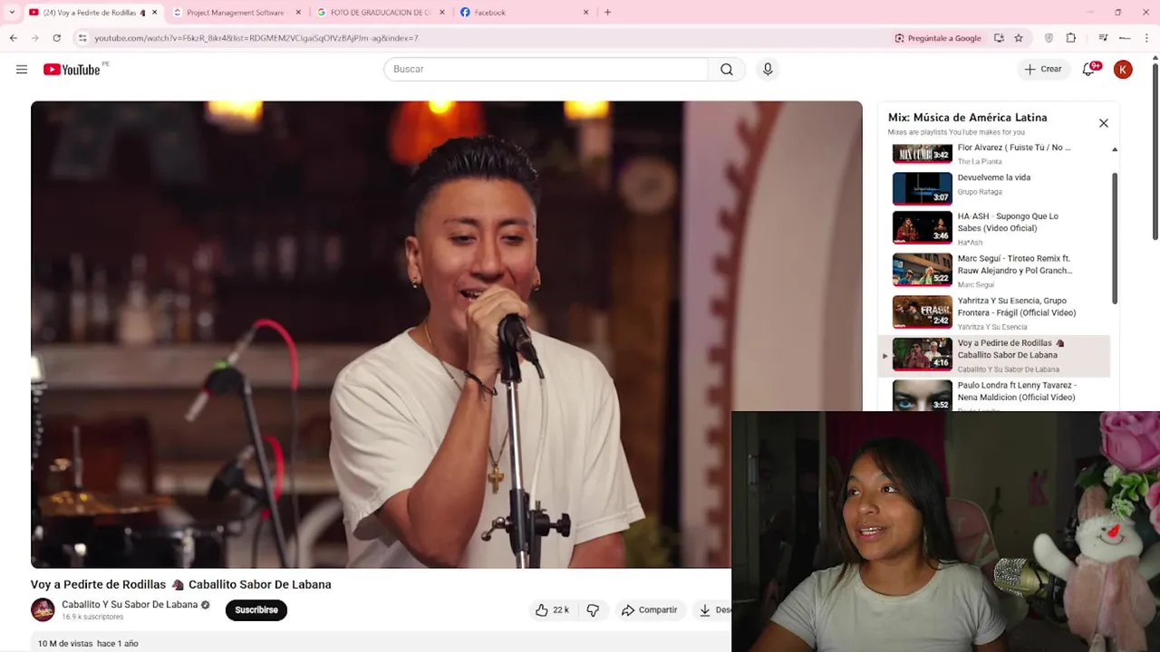The height and width of the screenshot is (652, 1160).
Task: Dislike the video with thumbs down
Action: pos(593,610)
